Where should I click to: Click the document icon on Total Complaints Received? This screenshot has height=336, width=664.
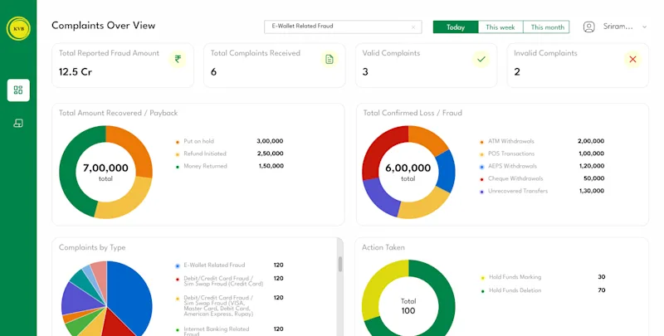[330, 59]
